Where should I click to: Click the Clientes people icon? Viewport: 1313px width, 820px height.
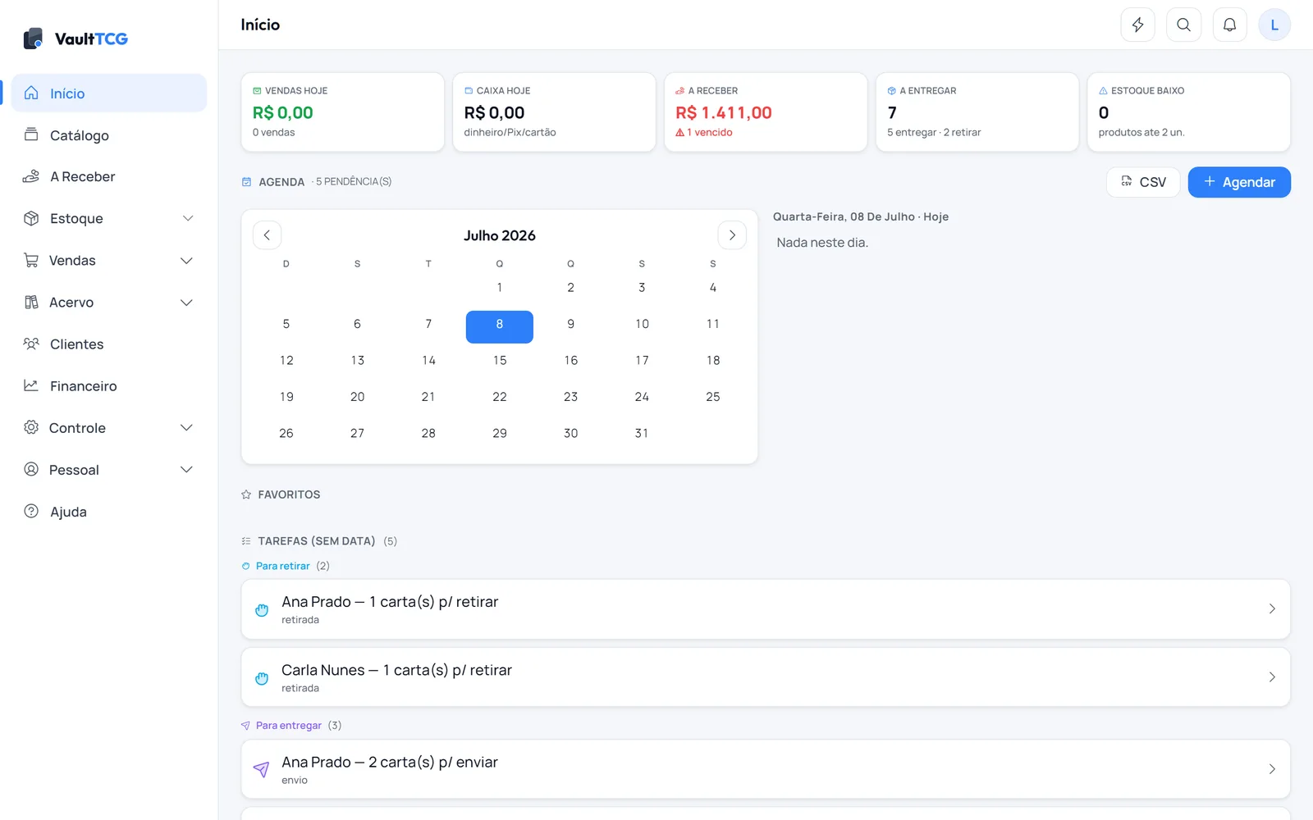coord(31,344)
